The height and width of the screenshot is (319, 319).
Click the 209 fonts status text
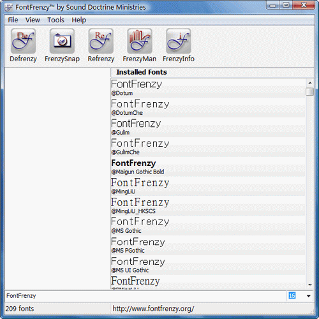20,309
